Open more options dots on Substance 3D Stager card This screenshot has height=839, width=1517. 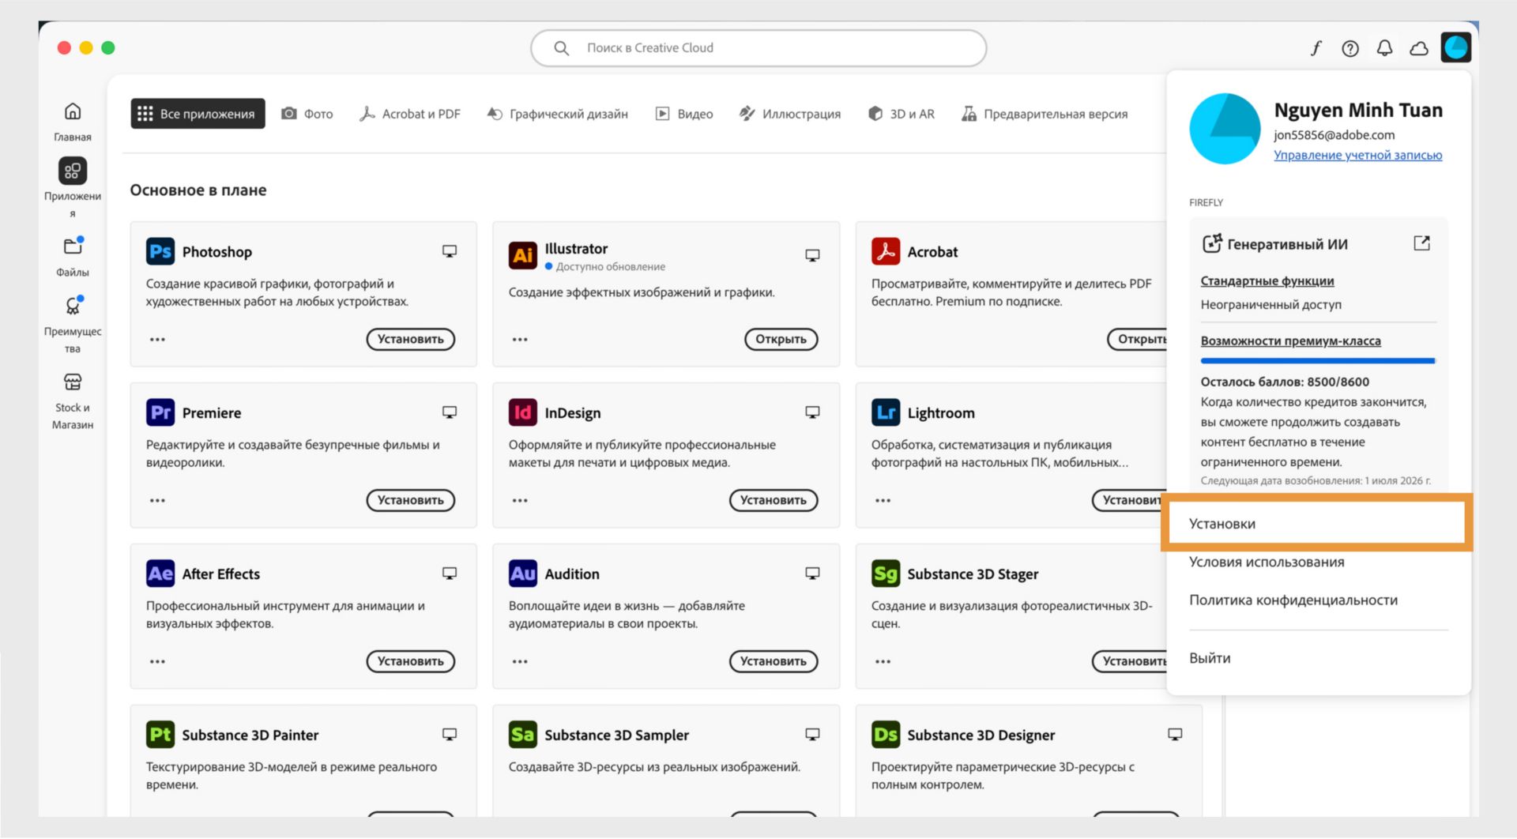[x=883, y=662]
